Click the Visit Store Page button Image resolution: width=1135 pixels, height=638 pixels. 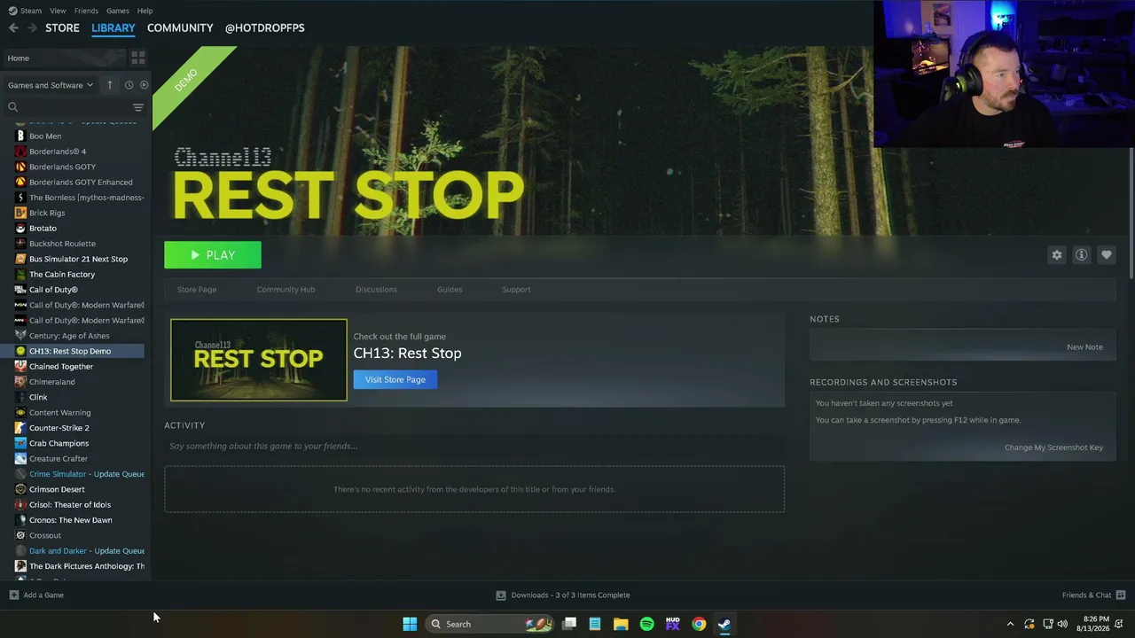pos(395,379)
